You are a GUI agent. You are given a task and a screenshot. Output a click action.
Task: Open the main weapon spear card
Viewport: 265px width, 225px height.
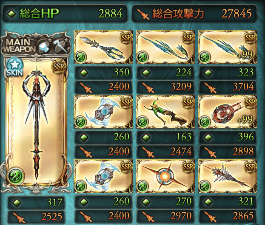[x=36, y=122]
